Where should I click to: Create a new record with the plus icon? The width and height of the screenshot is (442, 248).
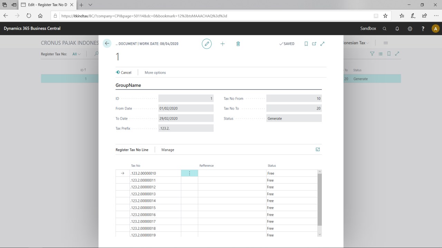tap(222, 44)
